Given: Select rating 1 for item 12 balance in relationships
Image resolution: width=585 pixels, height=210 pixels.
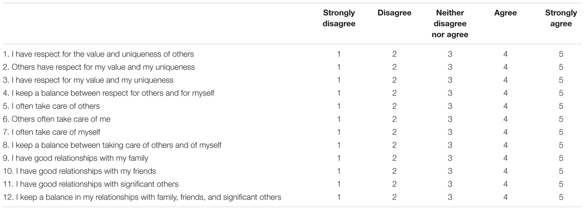Looking at the screenshot, I should (338, 197).
